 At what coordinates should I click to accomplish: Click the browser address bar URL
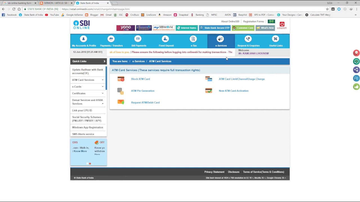point(96,9)
